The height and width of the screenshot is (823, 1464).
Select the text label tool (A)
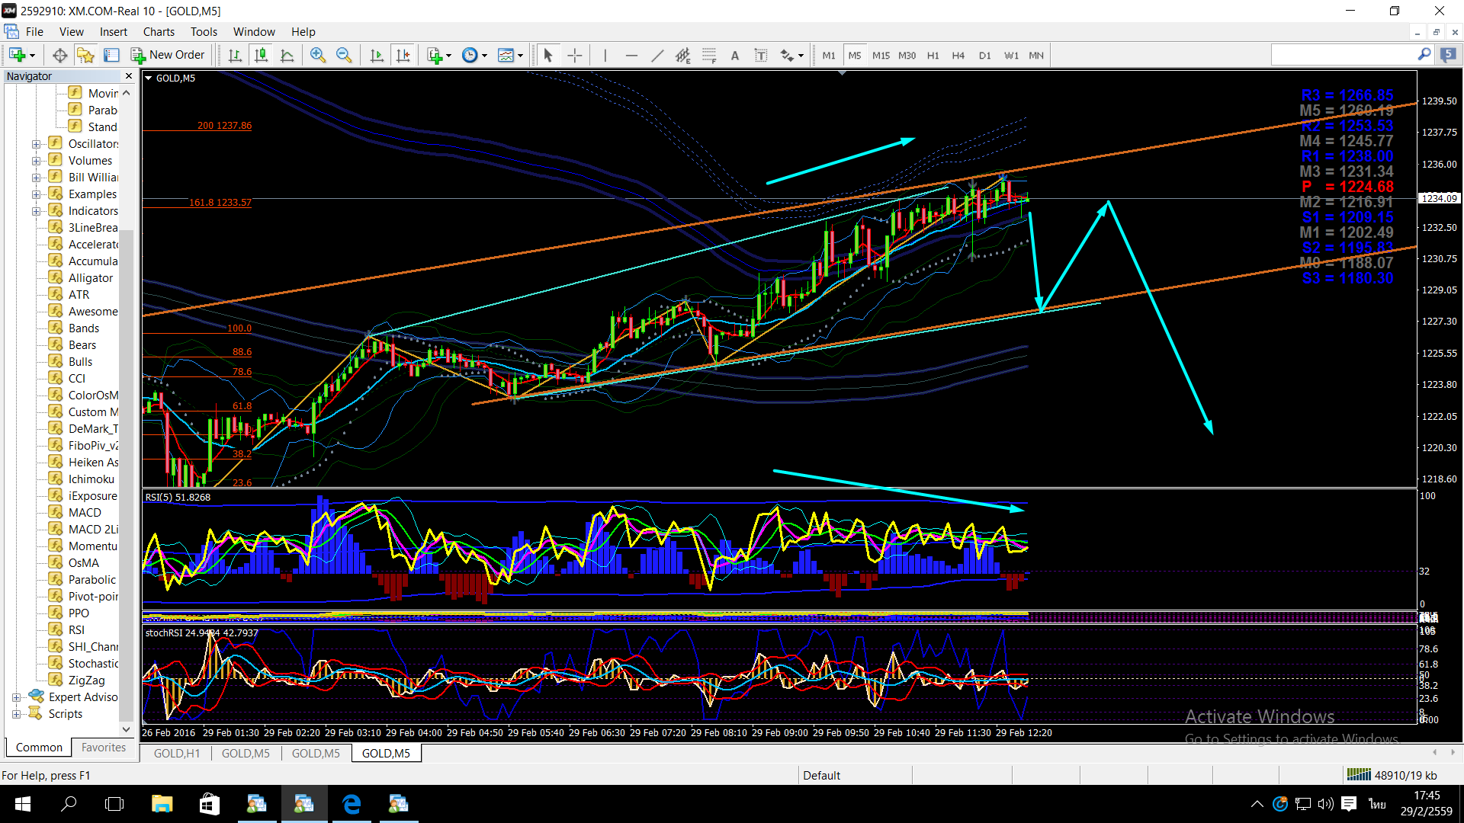click(735, 55)
